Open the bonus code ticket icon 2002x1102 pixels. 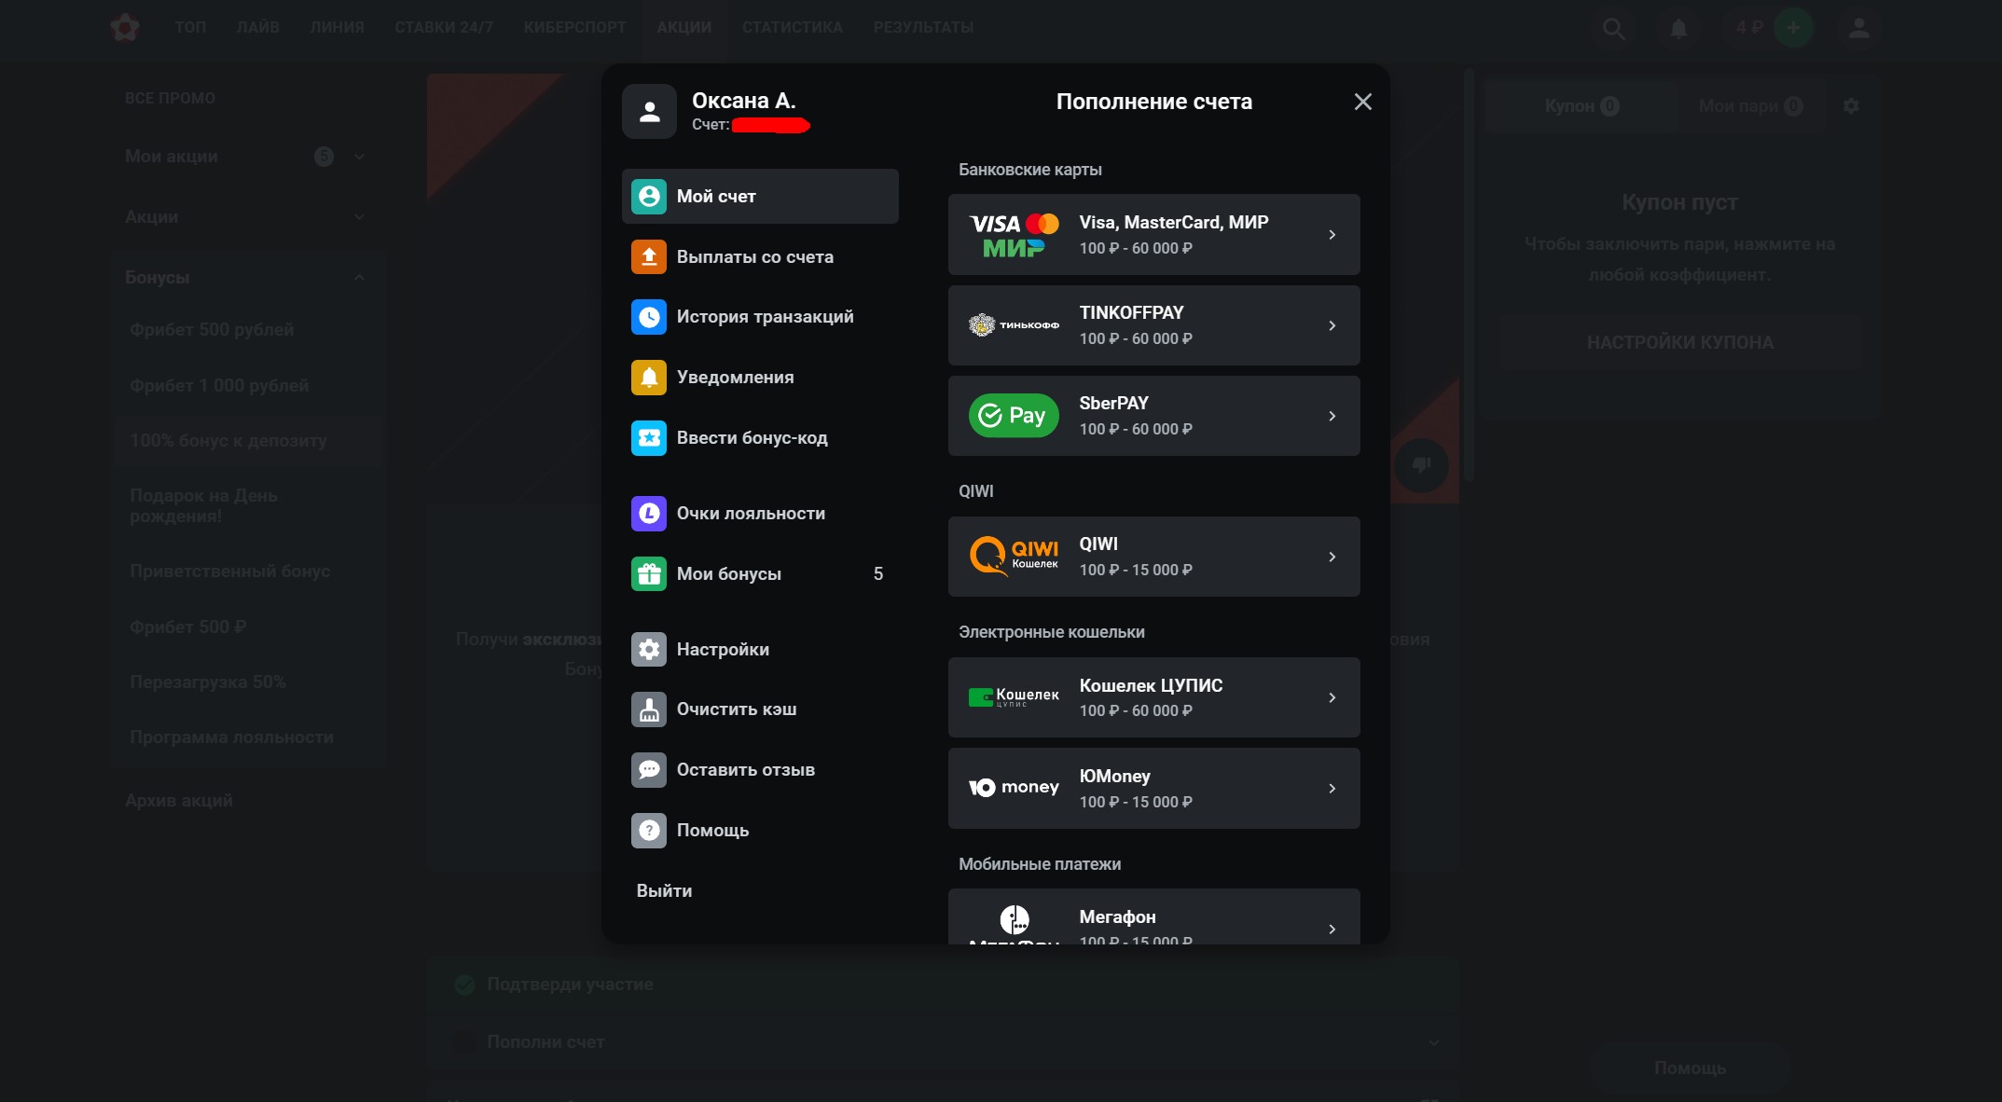(x=648, y=438)
